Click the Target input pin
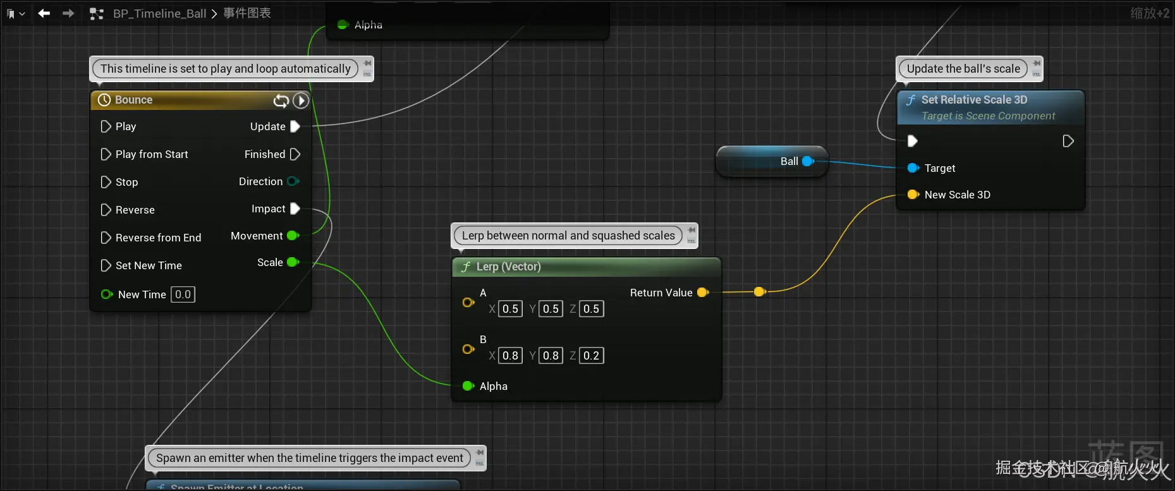The width and height of the screenshot is (1175, 491). 913,168
